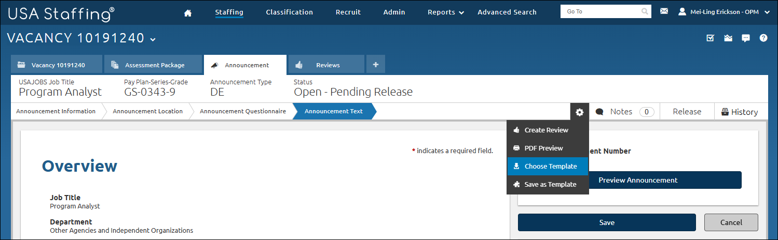The height and width of the screenshot is (240, 778).
Task: Select PDF Preview menu option
Action: (548, 148)
